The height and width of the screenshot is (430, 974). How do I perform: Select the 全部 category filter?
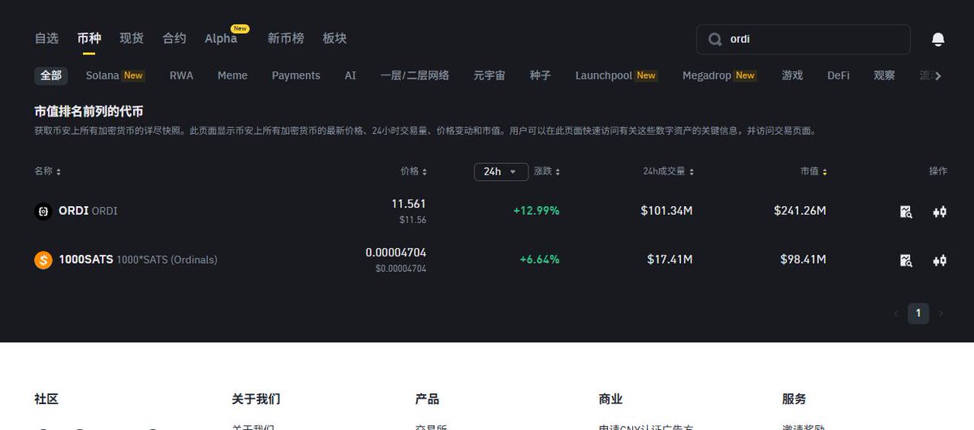50,75
